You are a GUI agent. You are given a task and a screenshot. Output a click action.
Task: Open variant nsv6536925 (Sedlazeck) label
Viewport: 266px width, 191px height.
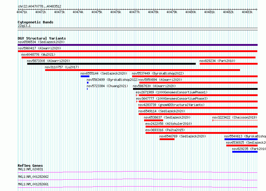click(x=246, y=143)
